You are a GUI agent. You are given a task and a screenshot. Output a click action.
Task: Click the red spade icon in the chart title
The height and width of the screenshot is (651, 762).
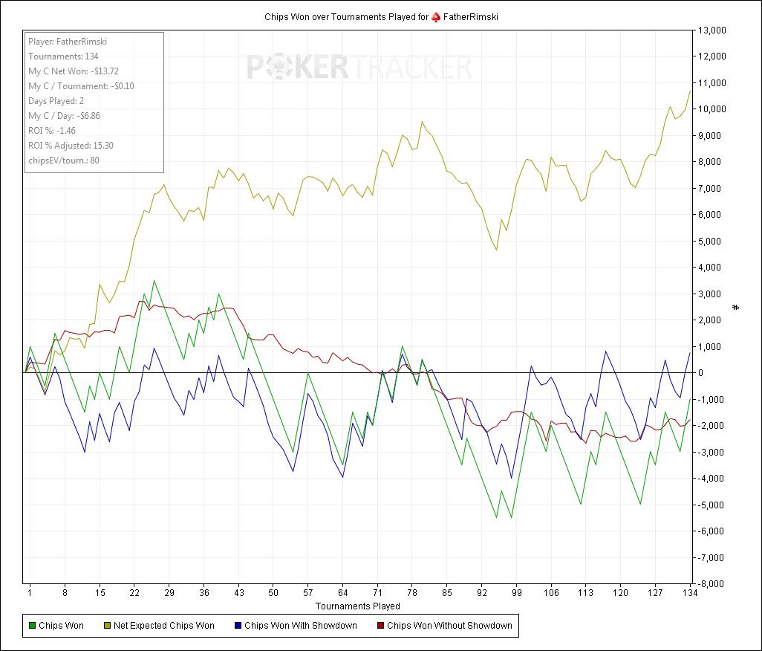tap(437, 16)
